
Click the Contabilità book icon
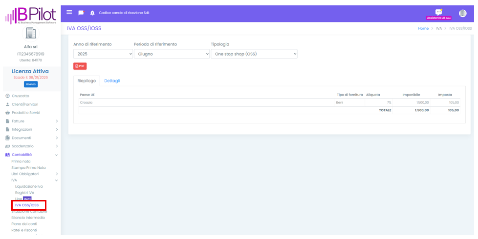pos(8,155)
